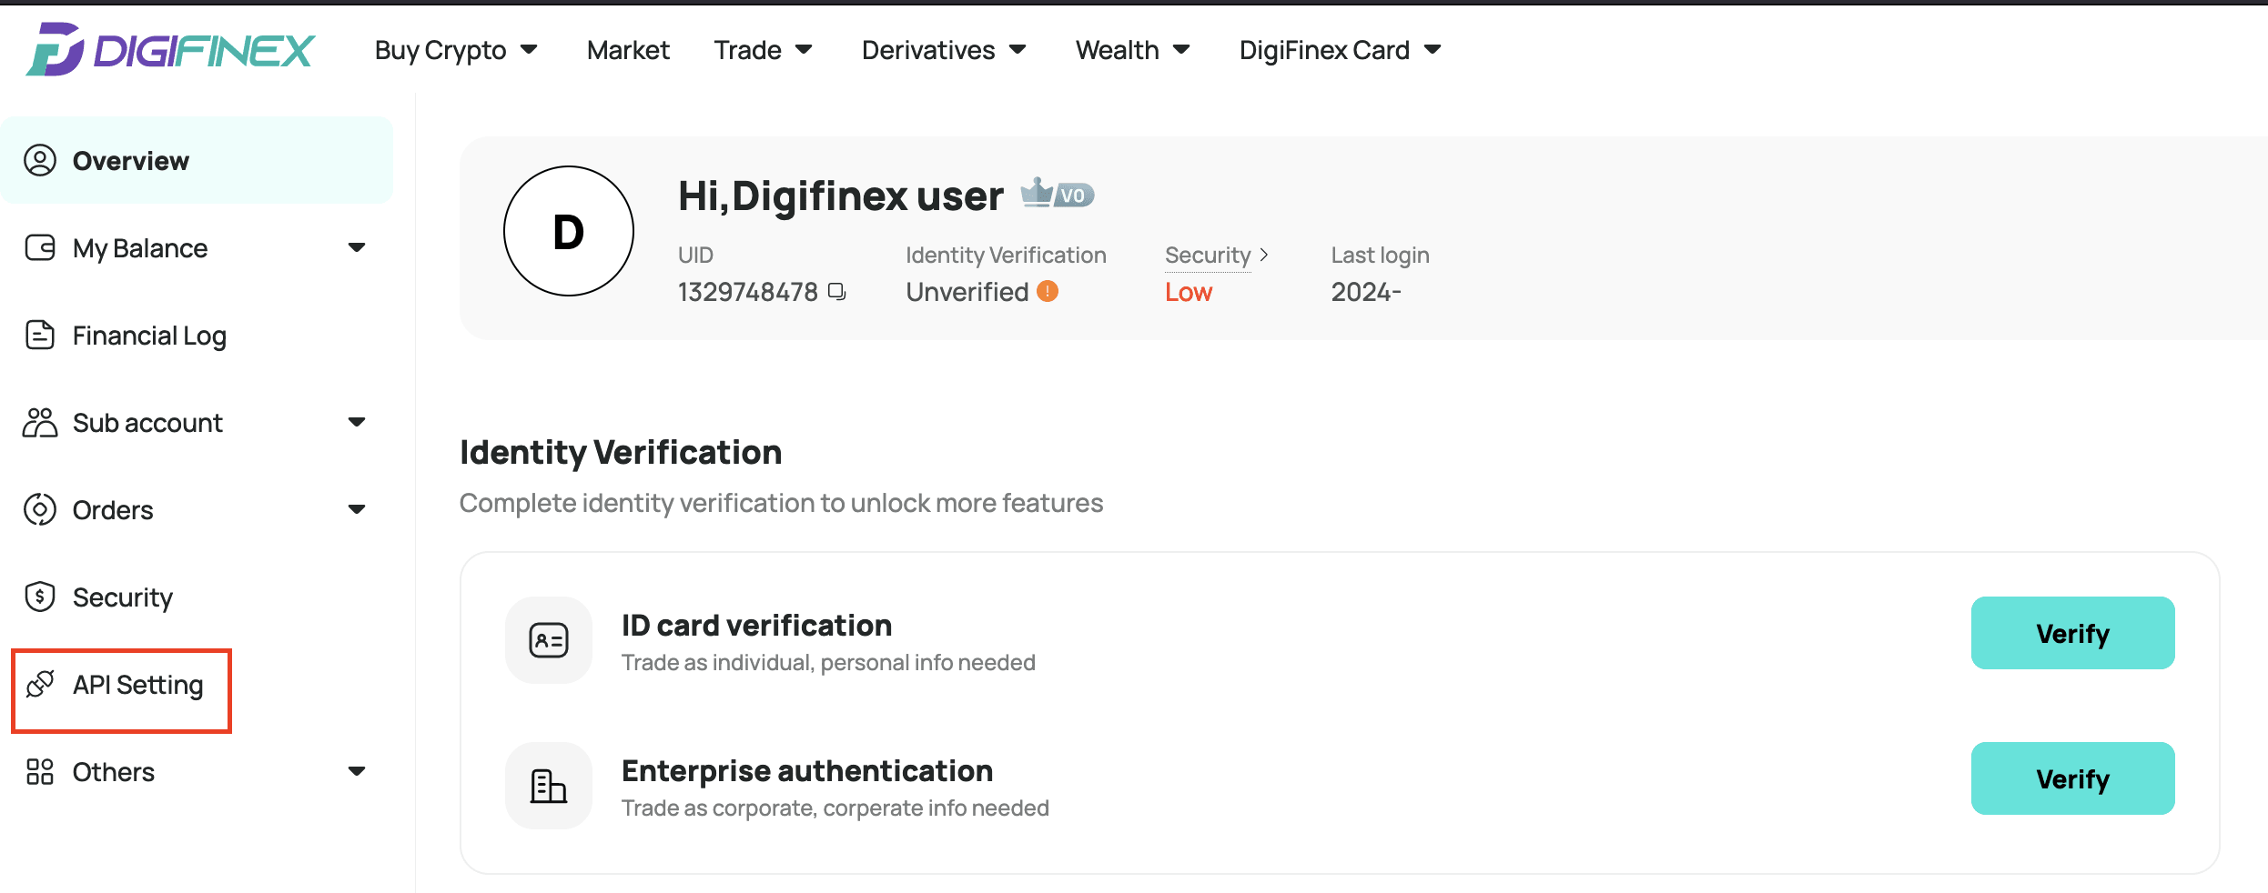2268x893 pixels.
Task: Open the Market page
Action: point(628,50)
